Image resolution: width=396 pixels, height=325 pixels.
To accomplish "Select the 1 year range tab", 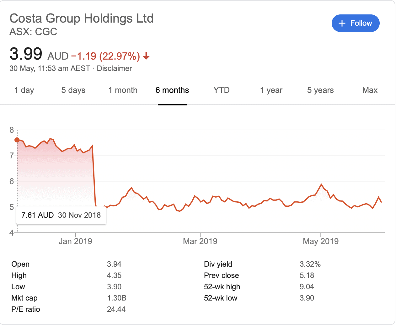I will click(271, 90).
